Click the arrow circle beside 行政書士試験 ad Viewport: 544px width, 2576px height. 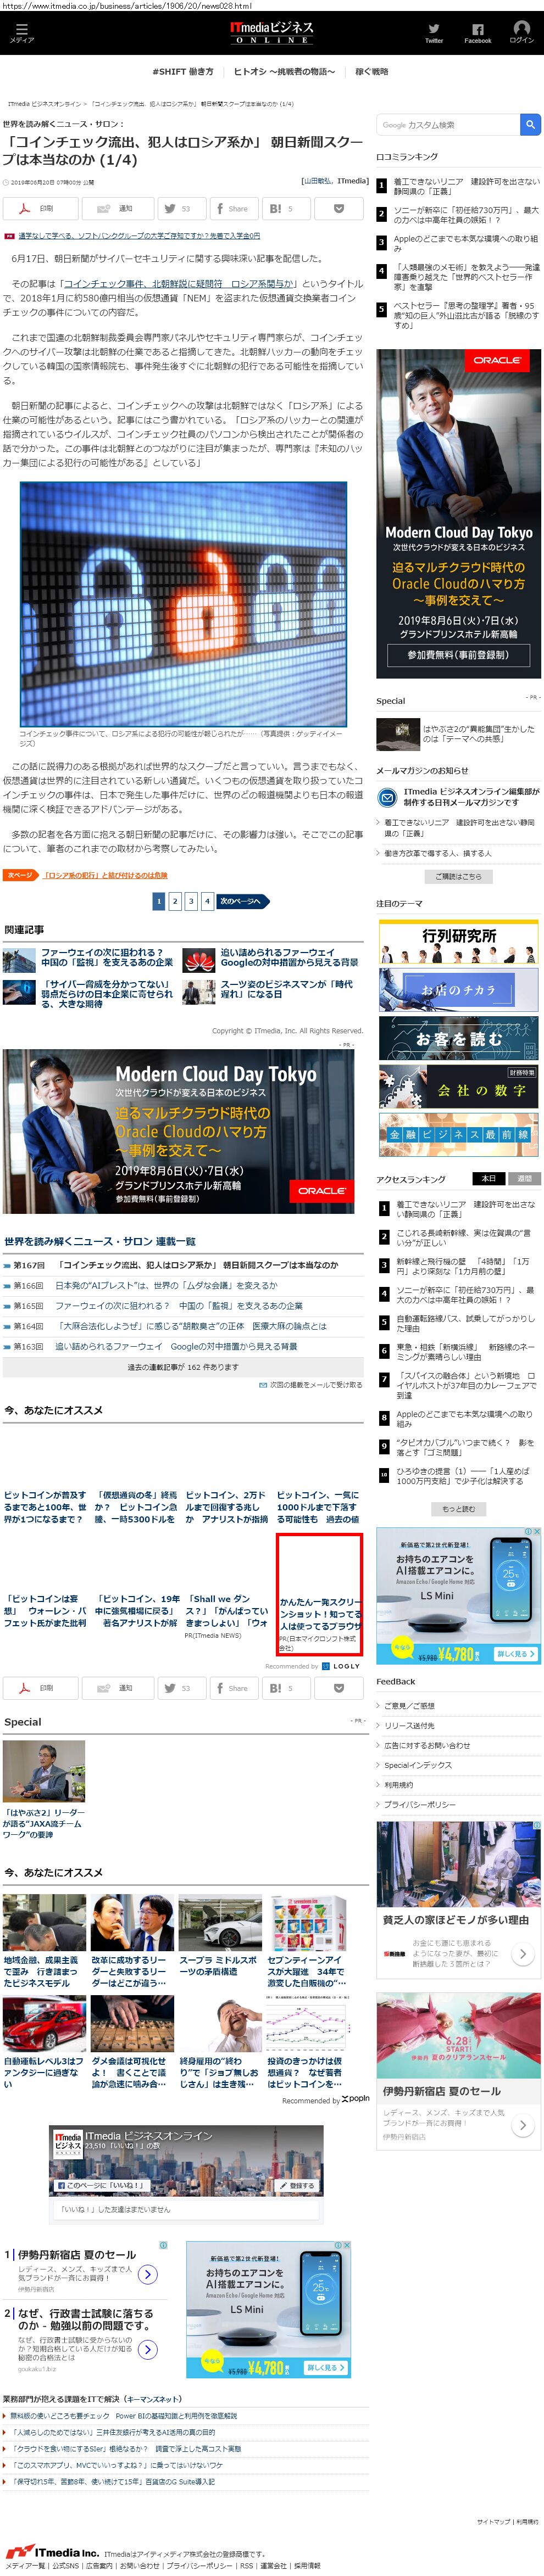coord(148,2349)
